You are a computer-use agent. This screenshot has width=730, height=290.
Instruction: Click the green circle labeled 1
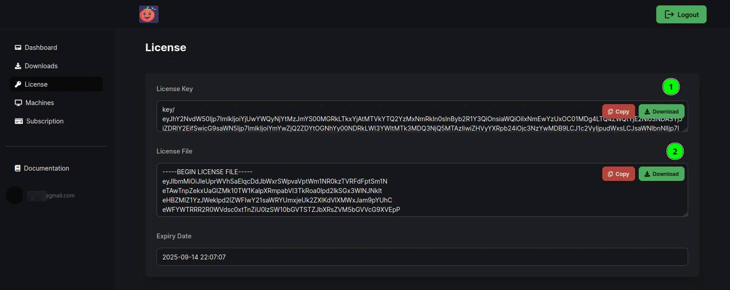point(671,87)
